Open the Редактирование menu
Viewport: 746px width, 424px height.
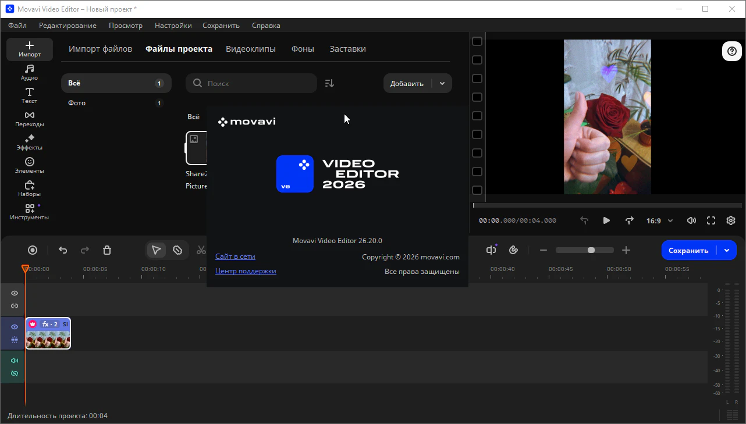68,26
